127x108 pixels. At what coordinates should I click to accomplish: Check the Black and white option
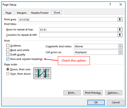tap(8, 50)
